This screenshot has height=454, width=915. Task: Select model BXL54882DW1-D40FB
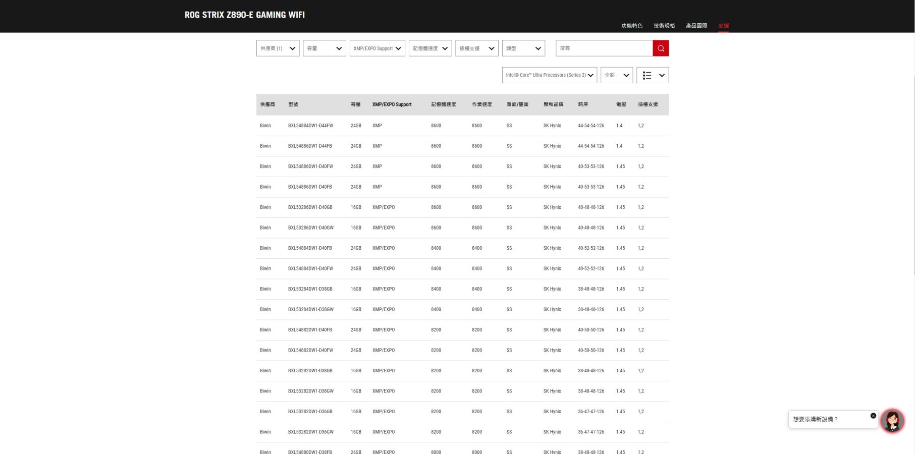(x=310, y=330)
